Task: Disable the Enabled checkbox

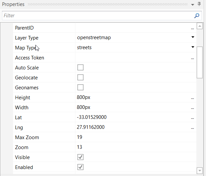Action: point(80,167)
